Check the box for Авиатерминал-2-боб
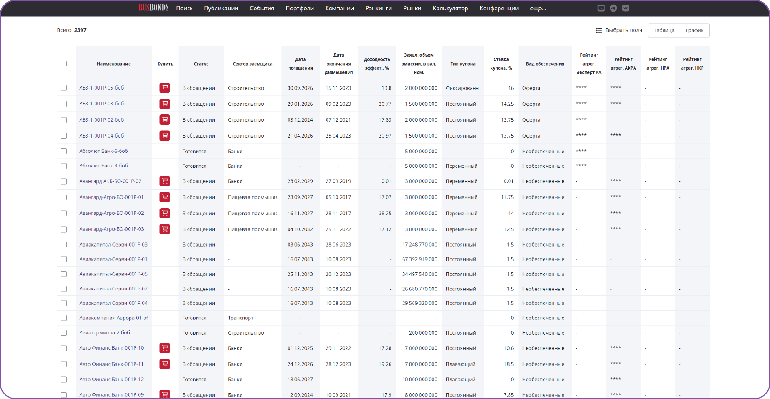The image size is (770, 399). [x=63, y=332]
